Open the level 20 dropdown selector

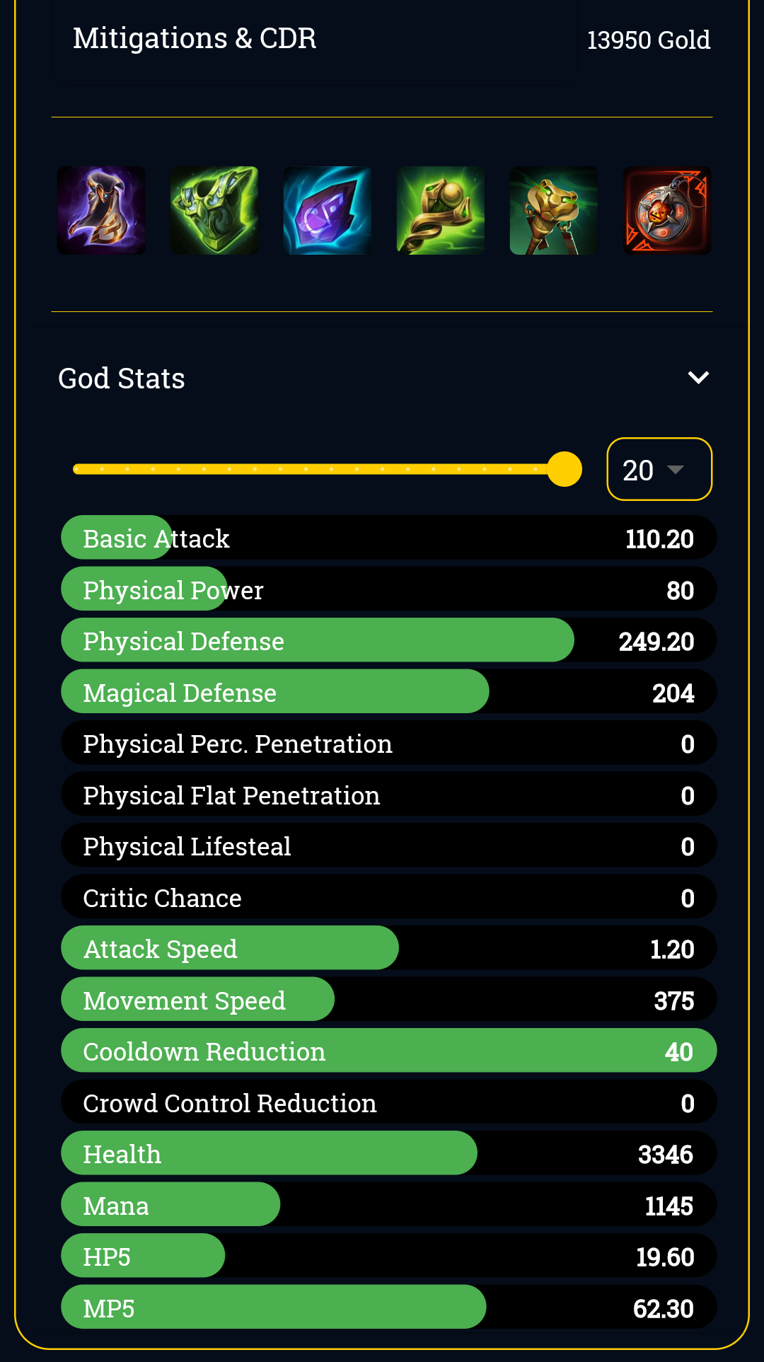[x=659, y=469]
